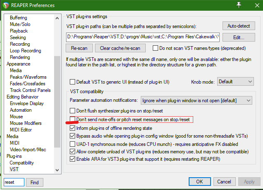Image resolution: width=263 pixels, height=190 pixels.
Task: Open Rendering preferences page
Action: 20,57
